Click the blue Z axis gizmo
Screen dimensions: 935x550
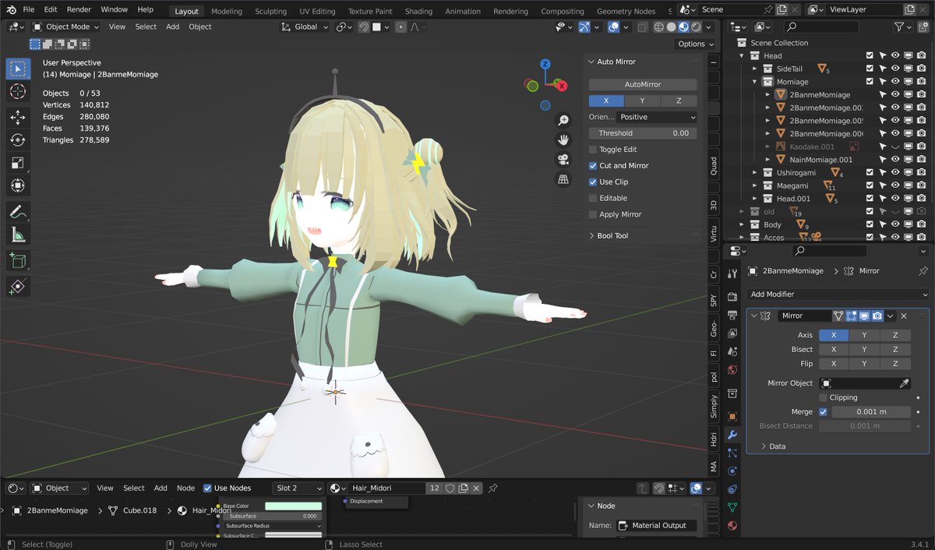pos(545,64)
